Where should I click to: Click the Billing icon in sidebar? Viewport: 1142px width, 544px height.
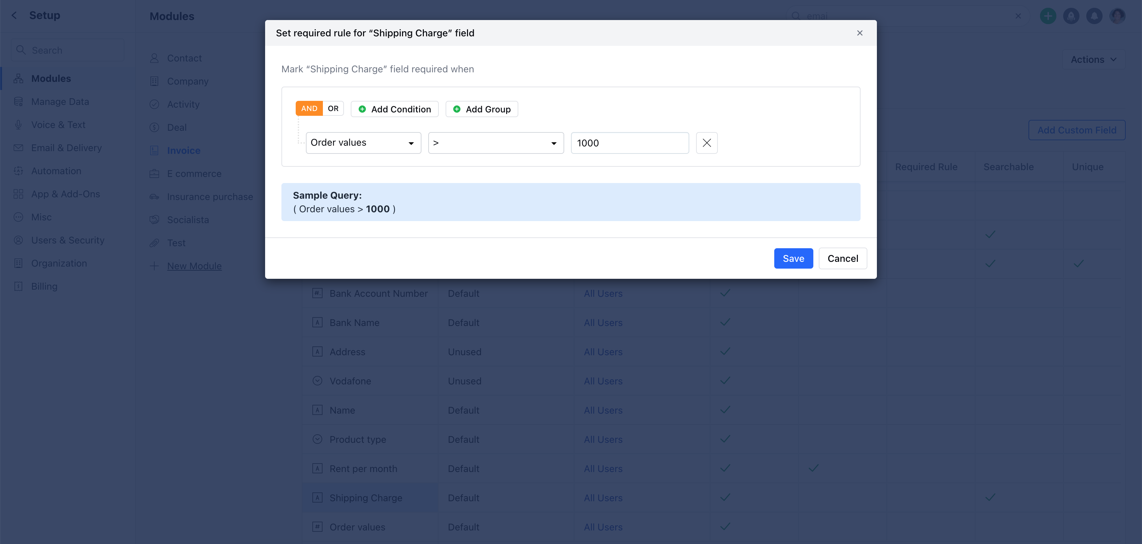coord(18,286)
